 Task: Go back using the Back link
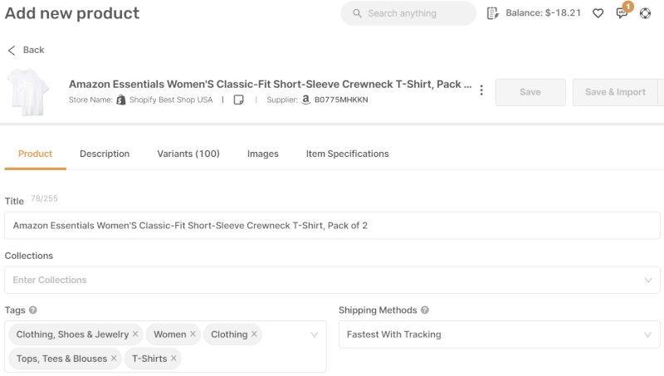pyautogui.click(x=26, y=50)
